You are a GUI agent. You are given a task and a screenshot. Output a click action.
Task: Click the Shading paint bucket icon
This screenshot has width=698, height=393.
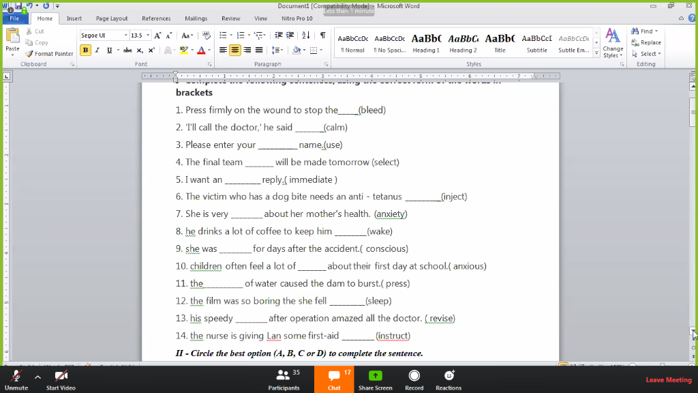(x=297, y=50)
